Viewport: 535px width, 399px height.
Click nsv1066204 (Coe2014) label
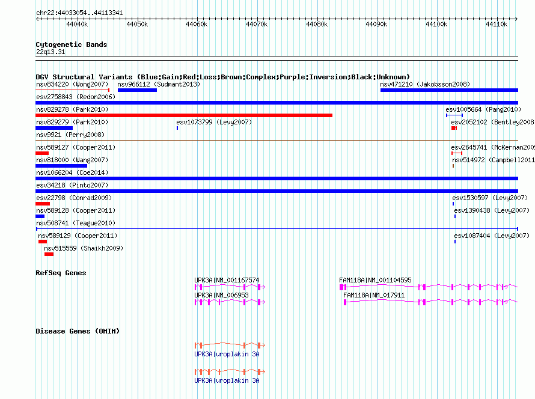pyautogui.click(x=72, y=172)
